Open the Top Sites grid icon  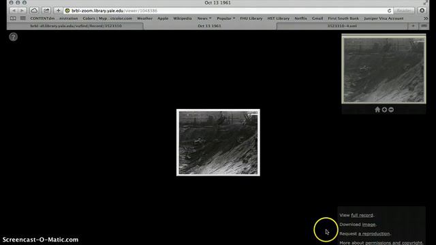point(22,18)
